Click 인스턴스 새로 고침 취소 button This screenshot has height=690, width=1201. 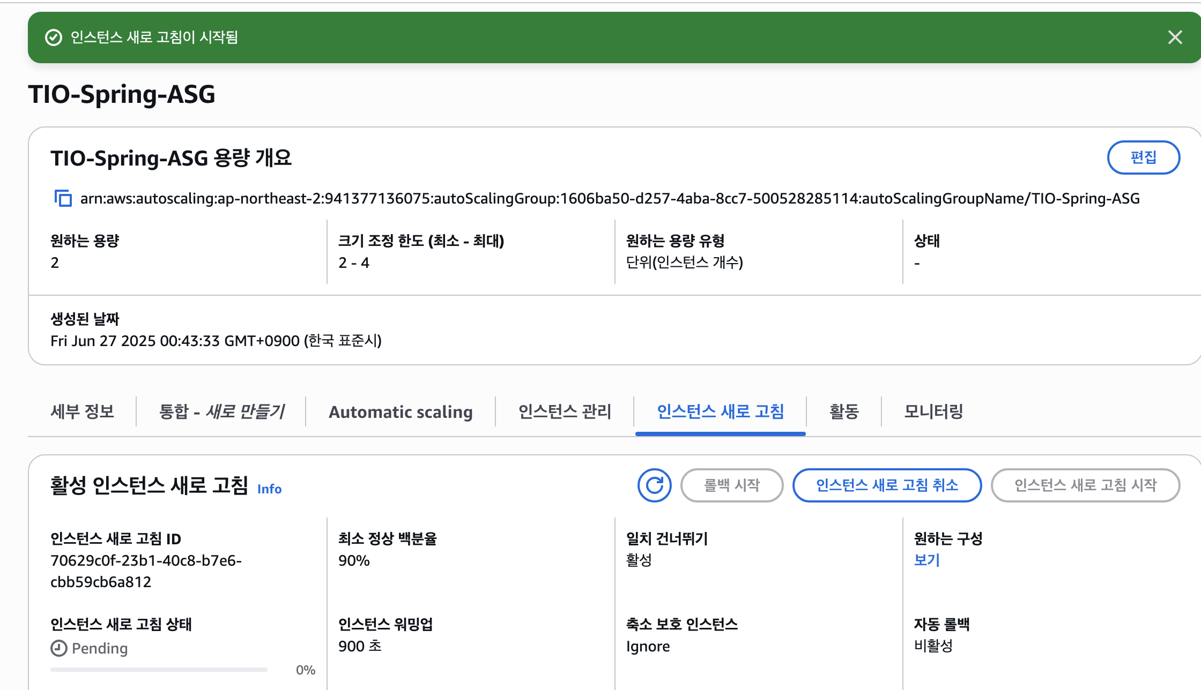tap(887, 485)
